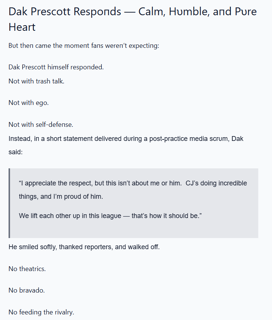Click the line "No bravado."
Screen dimensions: 272x320
click(x=27, y=290)
